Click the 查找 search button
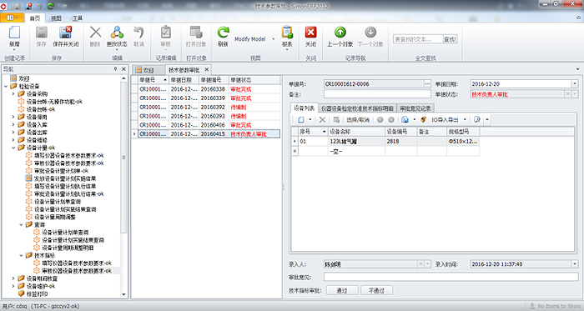The width and height of the screenshot is (584, 311). [x=450, y=39]
